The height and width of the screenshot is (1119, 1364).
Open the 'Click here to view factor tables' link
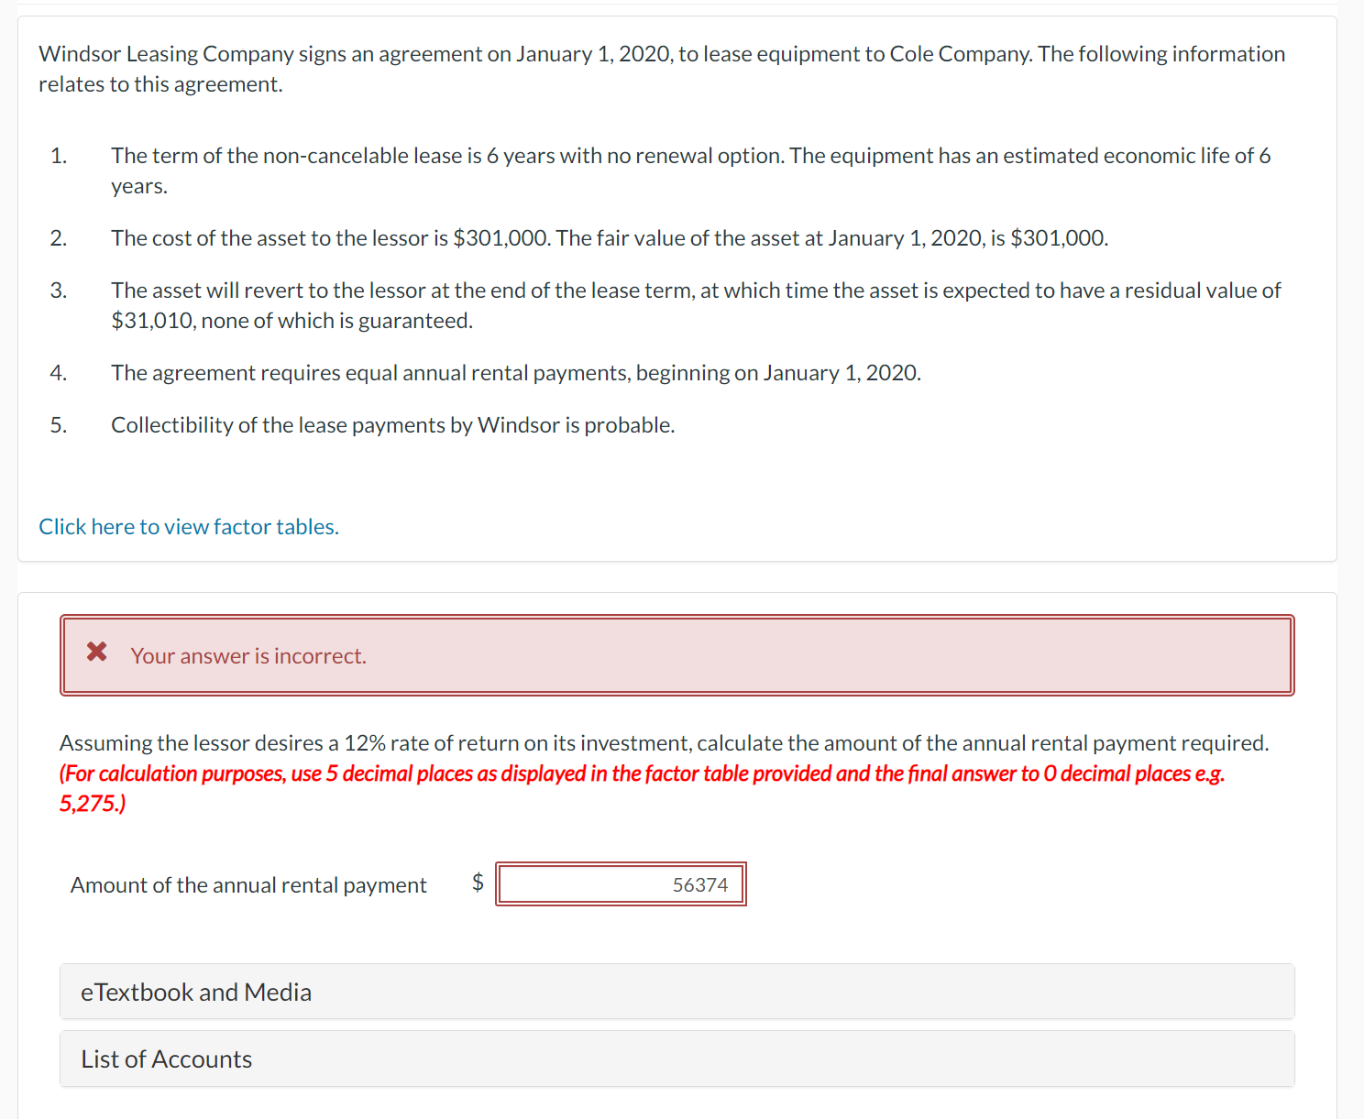189,527
